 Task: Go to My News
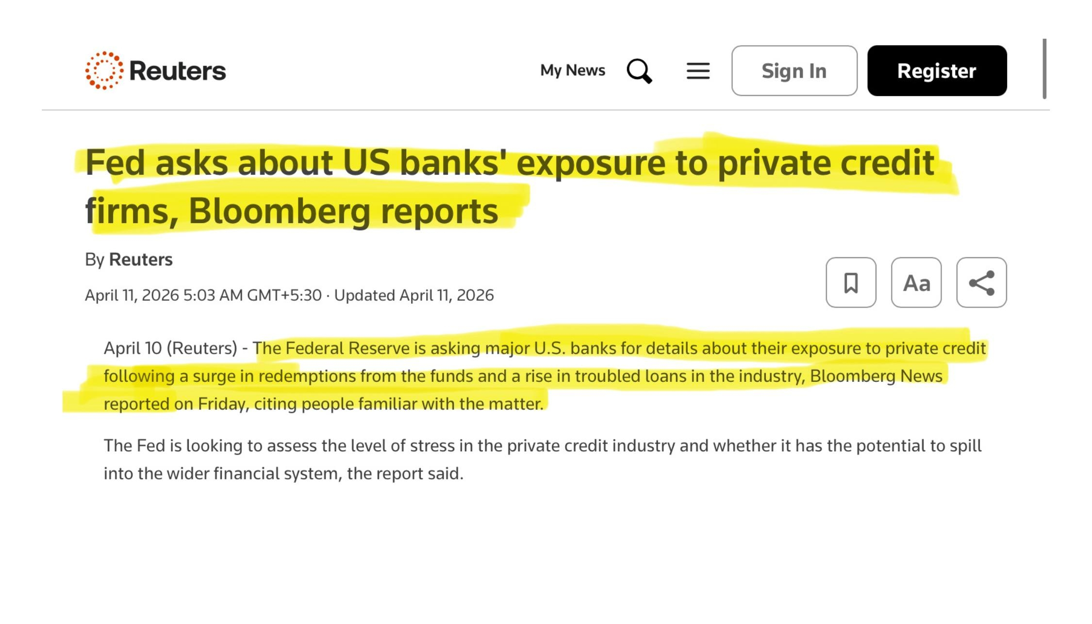573,70
